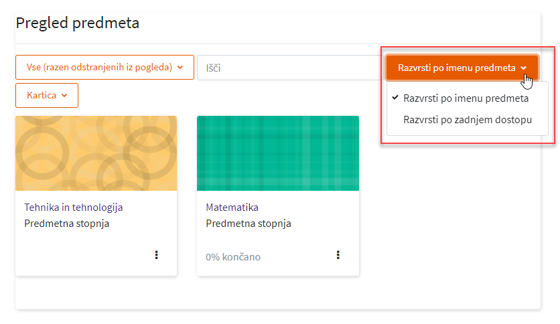Click Predmetna stopnja under Tehnika in tehnologija
The width and height of the screenshot is (560, 324).
[x=67, y=224]
